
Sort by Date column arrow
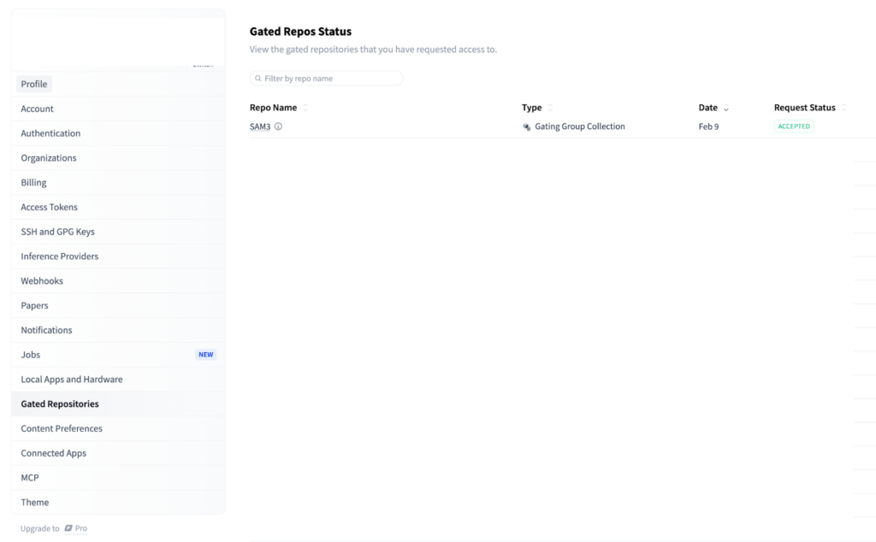coord(726,109)
